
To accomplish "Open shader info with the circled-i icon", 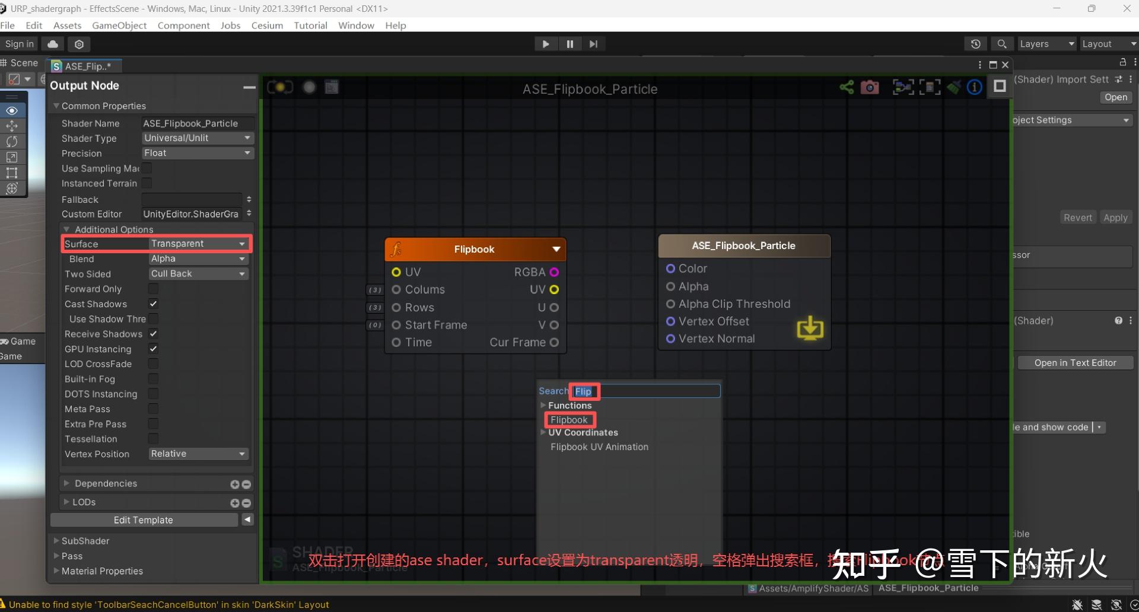I will click(x=975, y=87).
